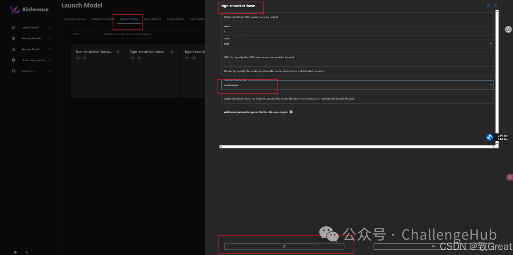This screenshot has height=255, width=513.
Task: Click the horizontal scrollbar left arrow
Action: pos(221,147)
